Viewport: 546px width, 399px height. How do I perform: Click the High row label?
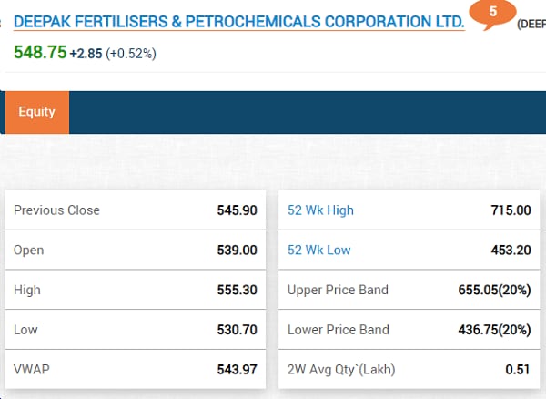(x=28, y=290)
